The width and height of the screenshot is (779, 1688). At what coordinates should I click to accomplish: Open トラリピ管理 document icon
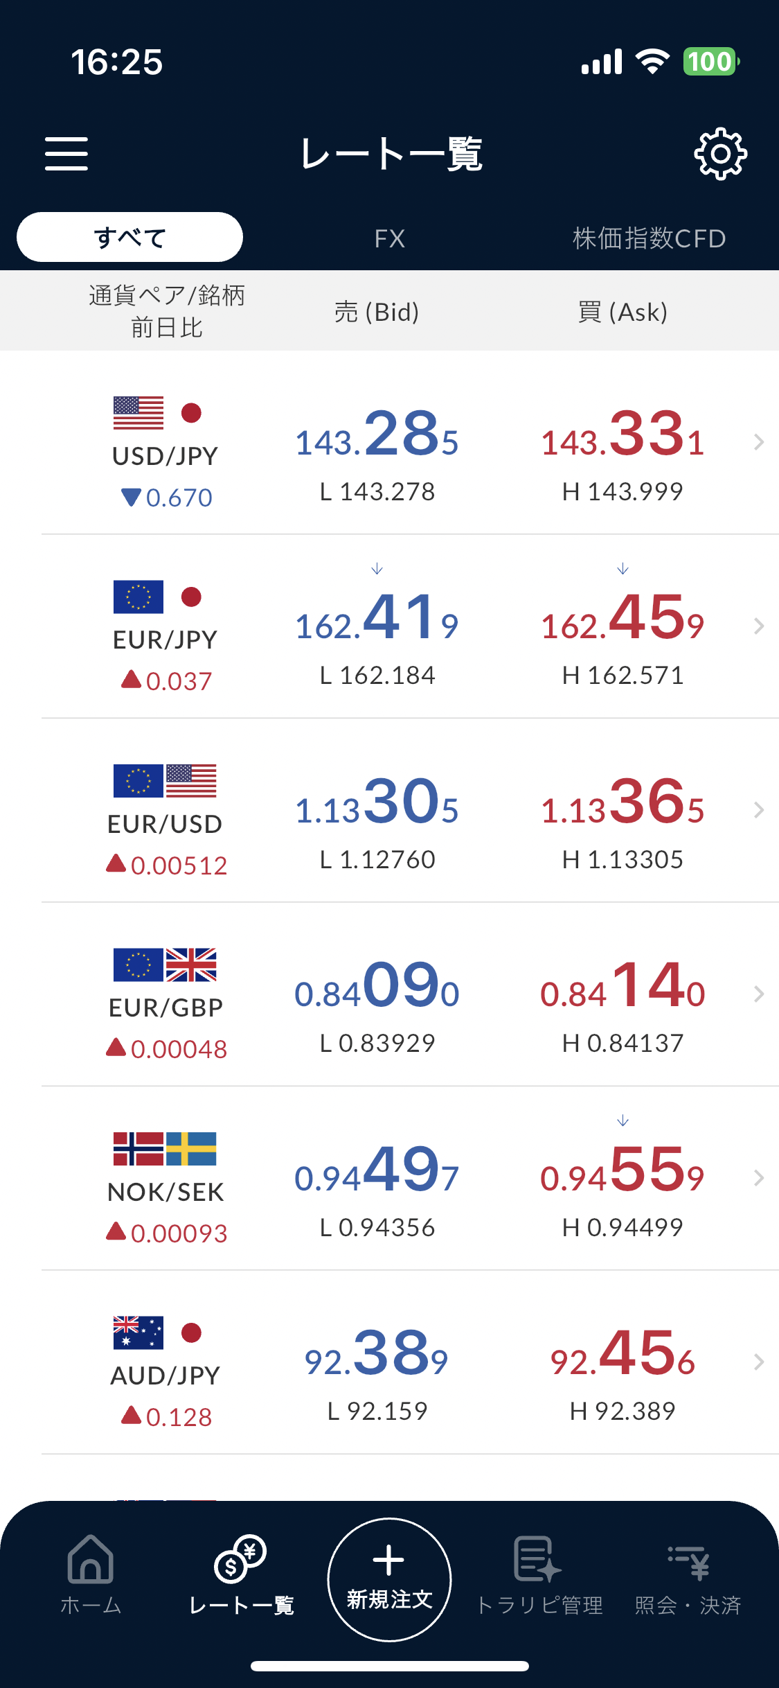(537, 1558)
